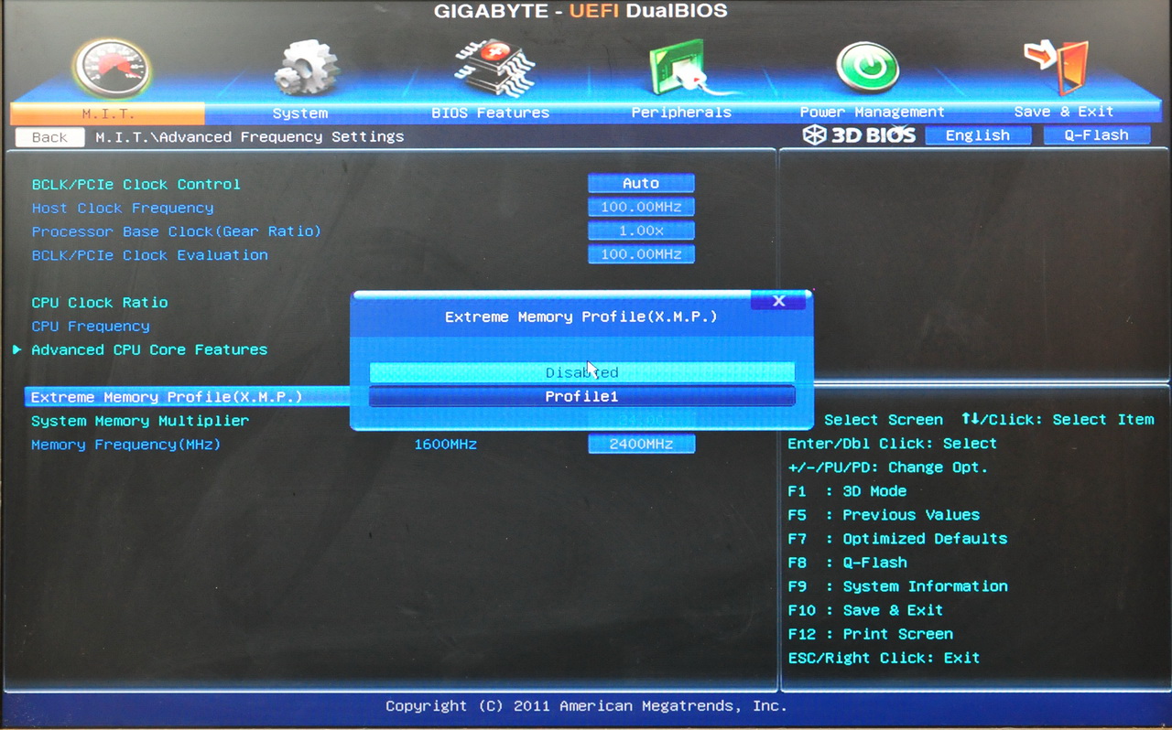Select System Memory Multiplier setting
Image resolution: width=1172 pixels, height=730 pixels.
tap(140, 421)
